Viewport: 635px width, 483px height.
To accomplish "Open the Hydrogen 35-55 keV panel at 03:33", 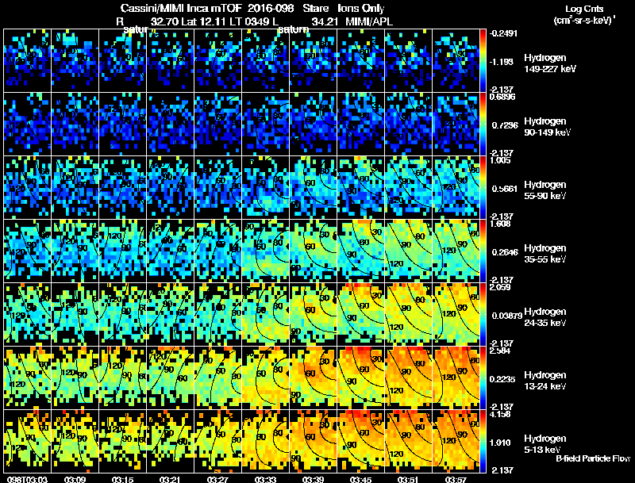I will point(265,251).
